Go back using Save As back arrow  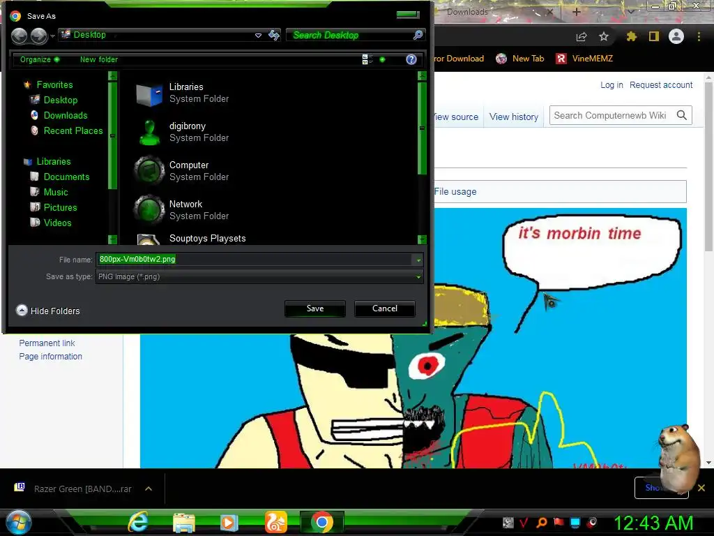(19, 36)
